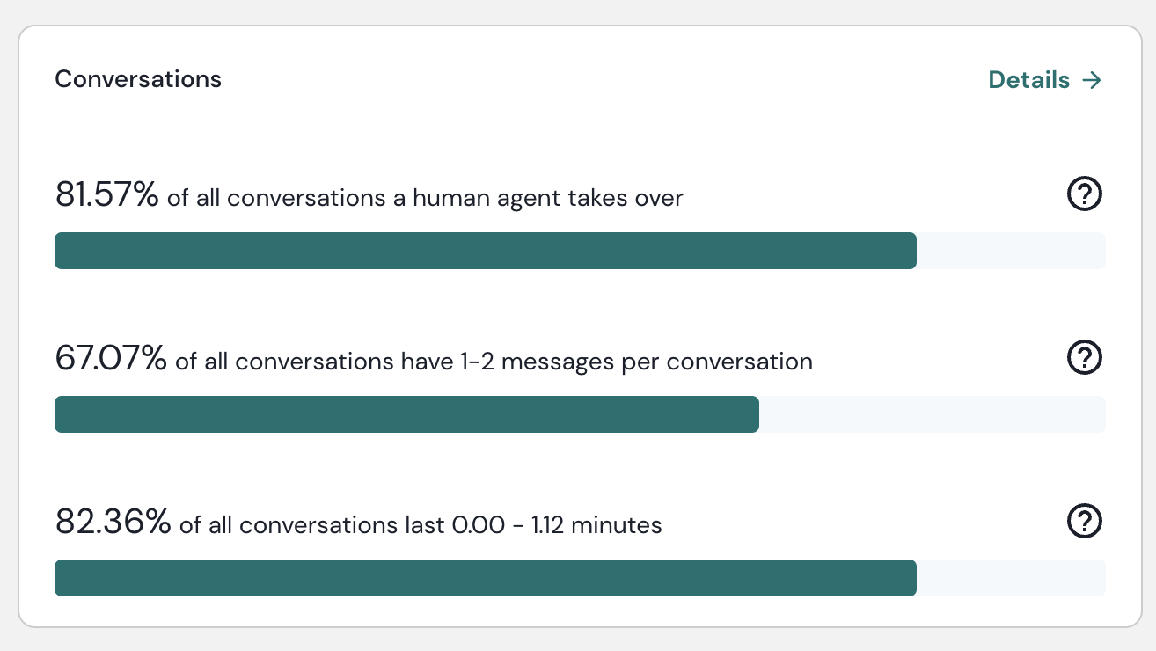The image size is (1156, 651).
Task: Click filled part of human agent bar
Action: [x=484, y=251]
